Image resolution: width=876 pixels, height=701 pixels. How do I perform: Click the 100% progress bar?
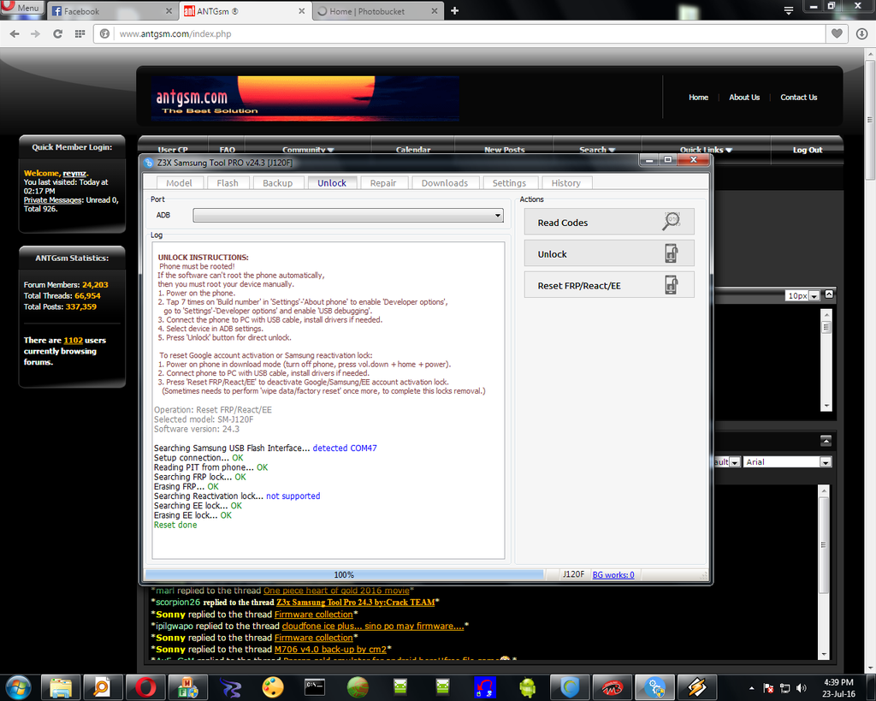pyautogui.click(x=344, y=574)
